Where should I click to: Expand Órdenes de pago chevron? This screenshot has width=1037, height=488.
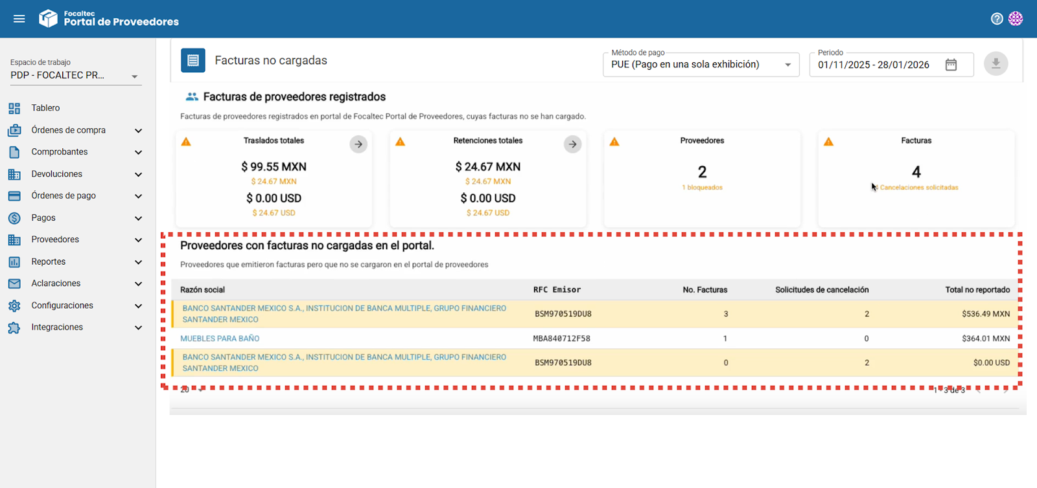click(x=138, y=196)
